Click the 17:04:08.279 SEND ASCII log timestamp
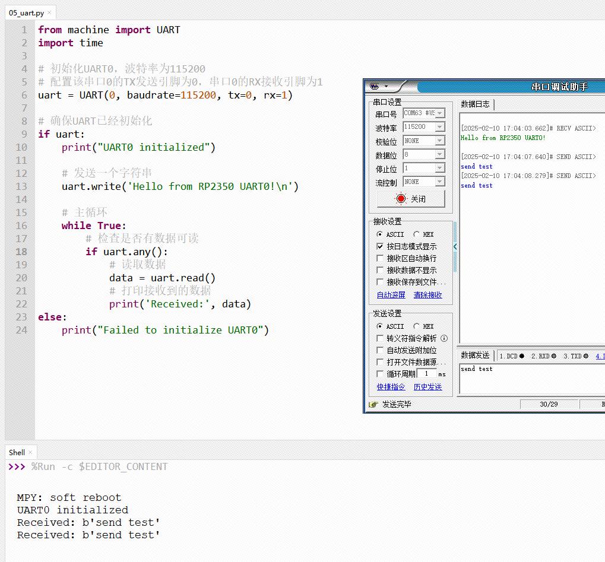Image resolution: width=605 pixels, height=562 pixels. pyautogui.click(x=528, y=176)
